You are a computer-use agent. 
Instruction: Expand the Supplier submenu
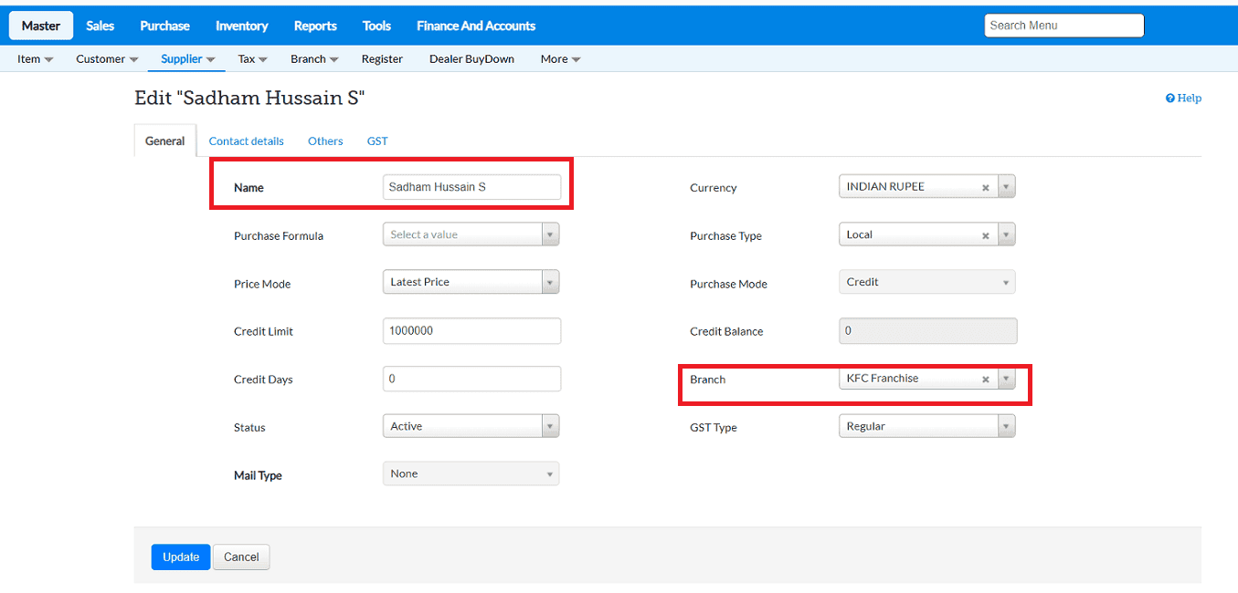(187, 59)
